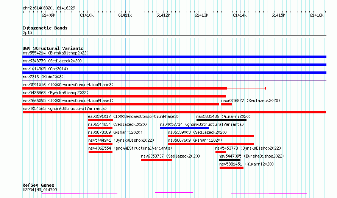Select the red bar under nsv5444941
The image size is (337, 198).
[x=101, y=144]
